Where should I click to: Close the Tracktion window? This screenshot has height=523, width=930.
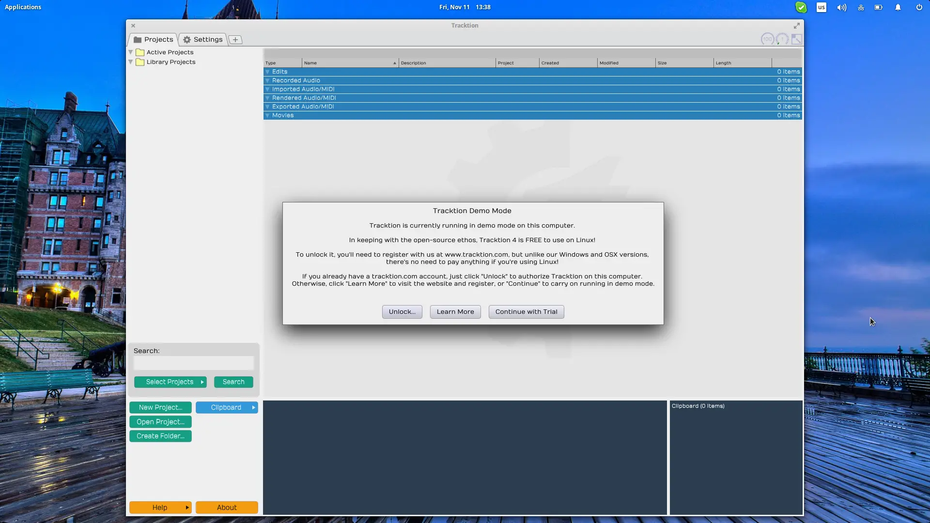(x=133, y=26)
